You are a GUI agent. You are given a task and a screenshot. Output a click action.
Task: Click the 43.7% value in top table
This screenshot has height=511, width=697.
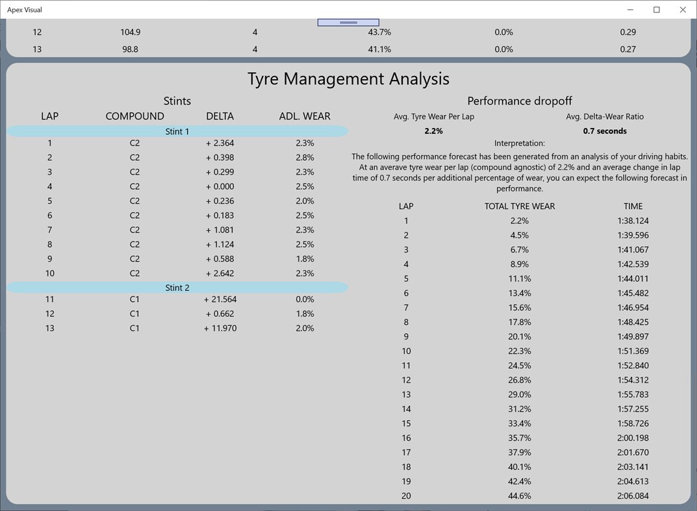coord(379,32)
